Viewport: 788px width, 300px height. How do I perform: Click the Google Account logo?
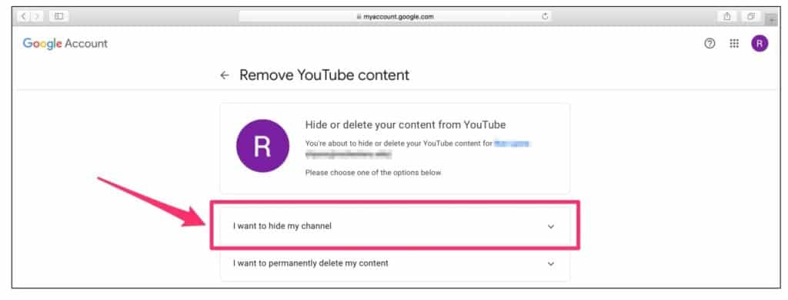(65, 44)
